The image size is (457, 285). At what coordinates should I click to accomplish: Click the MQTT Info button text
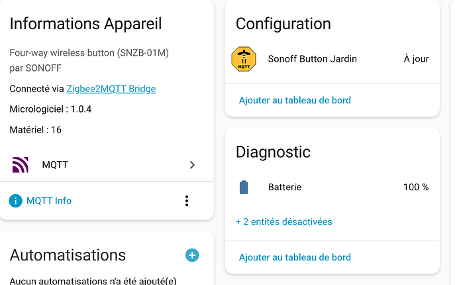click(x=49, y=200)
